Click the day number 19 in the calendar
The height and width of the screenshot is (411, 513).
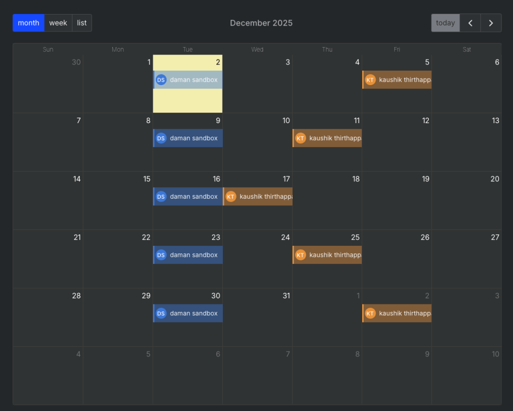[425, 179]
